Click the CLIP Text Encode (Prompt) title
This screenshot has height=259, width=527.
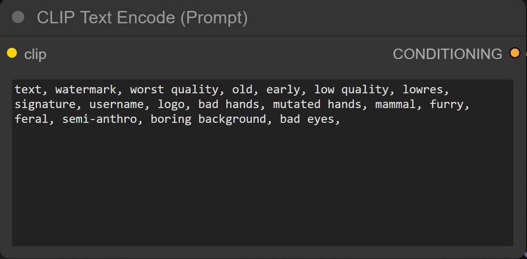pyautogui.click(x=142, y=18)
